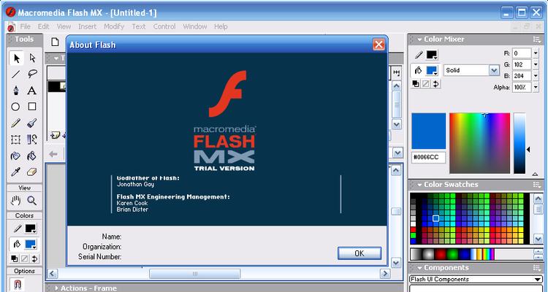Viewport: 548px width, 292px height.
Task: Click the hex color value field
Action: click(x=428, y=158)
